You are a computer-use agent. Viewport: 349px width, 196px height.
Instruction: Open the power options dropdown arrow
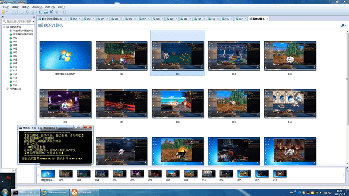pyautogui.click(x=7, y=12)
